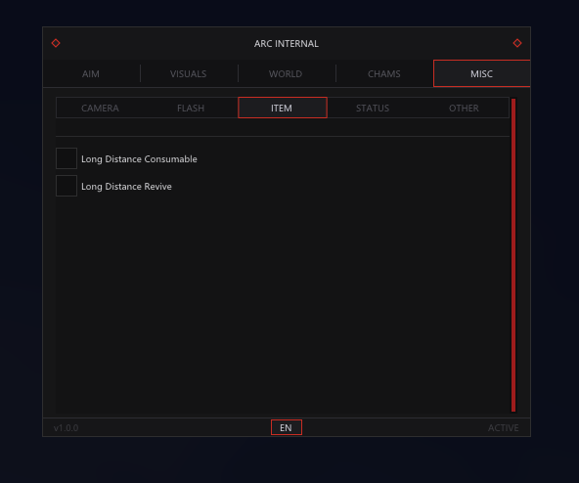Switch to the CAMERA sub-tab
Viewport: 579px width, 483px height.
pyautogui.click(x=100, y=108)
